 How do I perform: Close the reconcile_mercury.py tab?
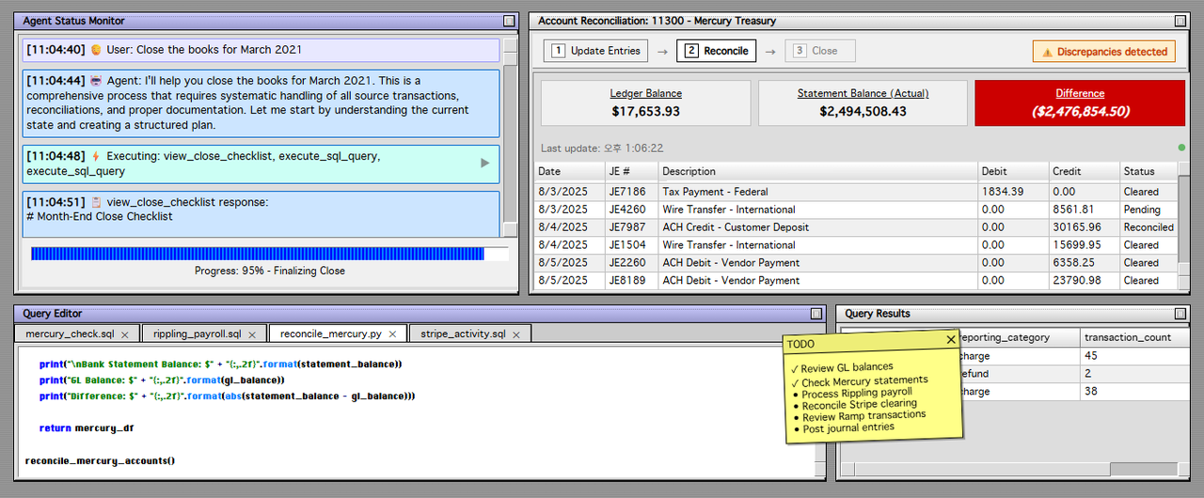click(393, 334)
